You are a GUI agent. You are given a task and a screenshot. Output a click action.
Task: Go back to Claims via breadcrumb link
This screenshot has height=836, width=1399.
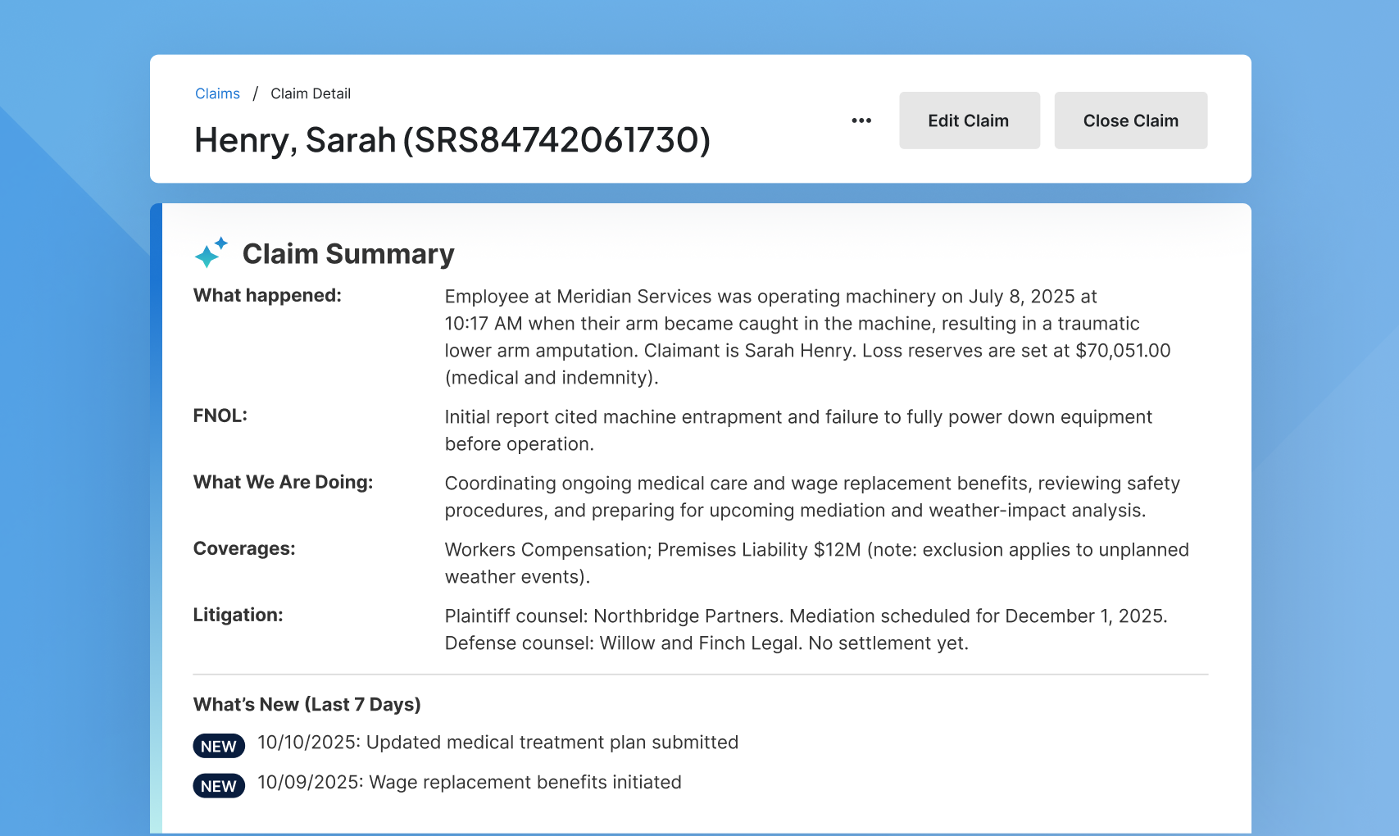pos(217,93)
